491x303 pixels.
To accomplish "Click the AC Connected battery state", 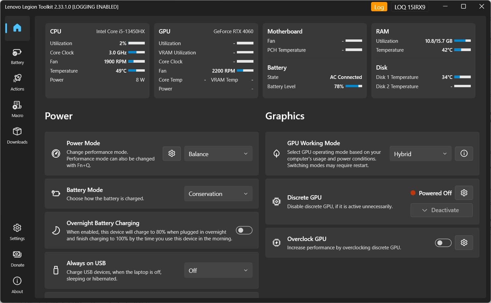I will click(x=346, y=77).
